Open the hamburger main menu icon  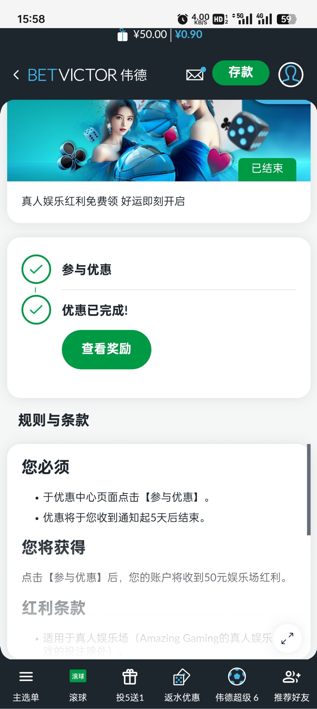click(x=26, y=676)
